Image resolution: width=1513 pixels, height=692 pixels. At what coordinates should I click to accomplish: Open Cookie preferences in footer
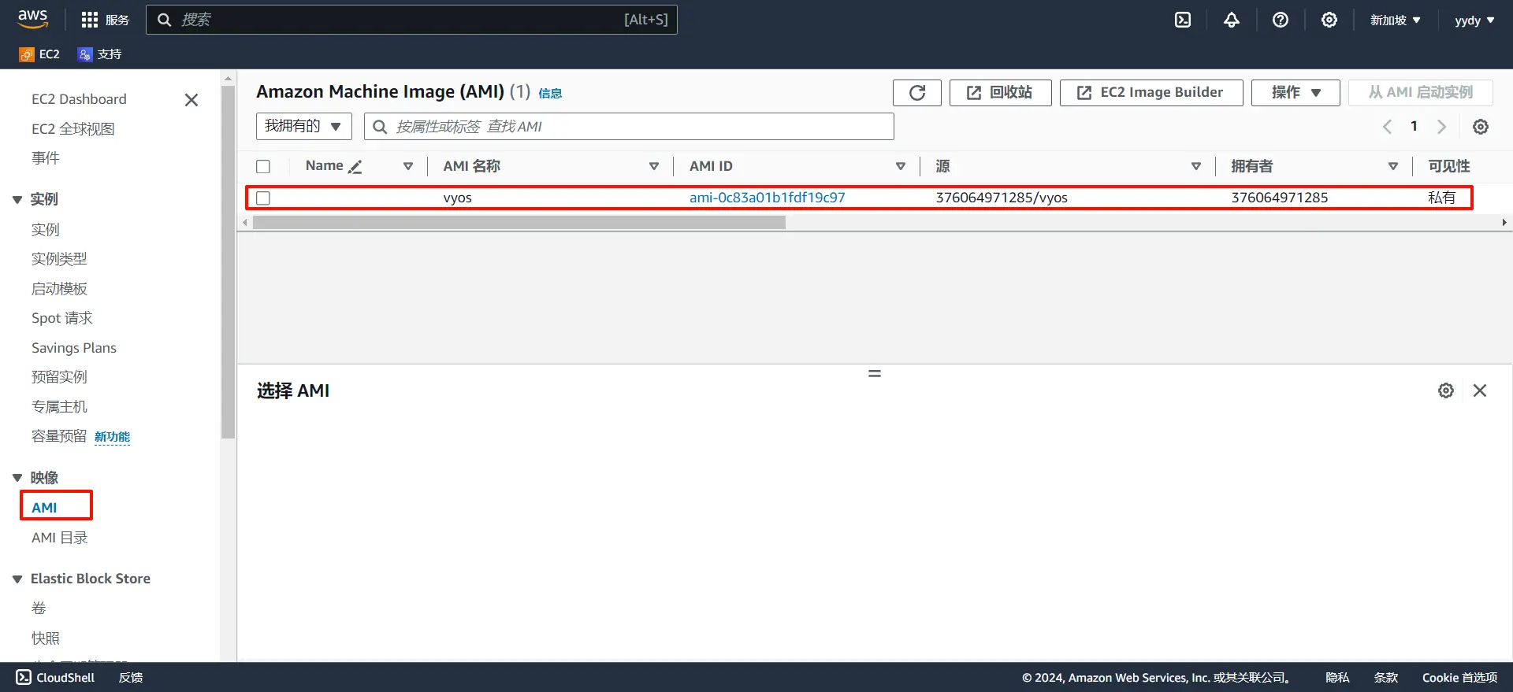click(1459, 677)
